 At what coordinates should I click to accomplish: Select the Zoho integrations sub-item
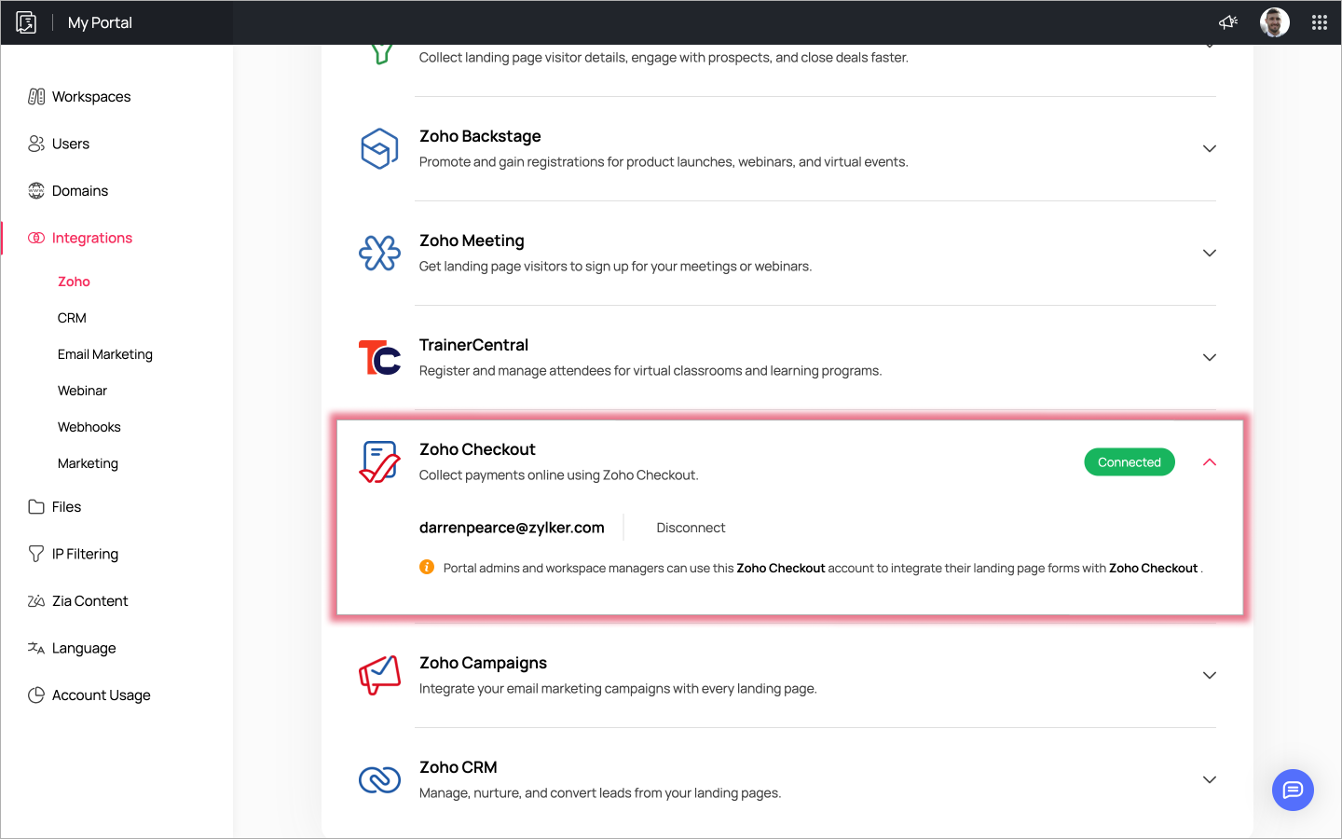click(74, 282)
